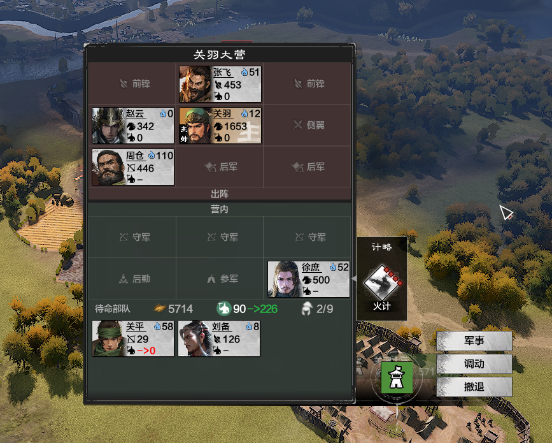Select the 火计 fire stratagem icon
The height and width of the screenshot is (443, 552).
pyautogui.click(x=382, y=282)
